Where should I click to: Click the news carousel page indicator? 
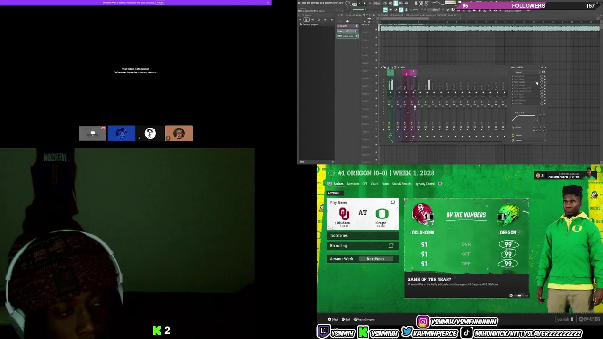[x=517, y=296]
